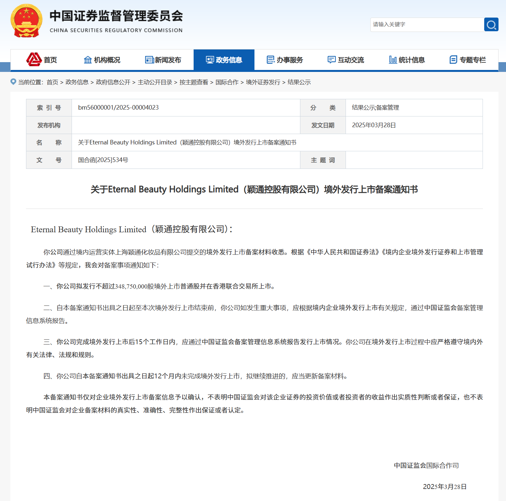
Task: Follow the breadcrumb link 主动公开目录
Action: tap(155, 82)
